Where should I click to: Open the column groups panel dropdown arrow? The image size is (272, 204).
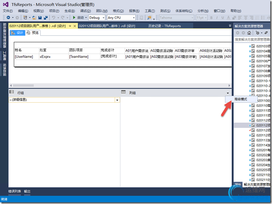tap(228, 93)
